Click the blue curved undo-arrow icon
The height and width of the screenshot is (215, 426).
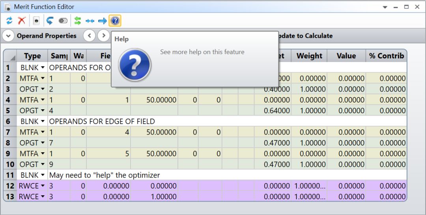[x=50, y=21]
